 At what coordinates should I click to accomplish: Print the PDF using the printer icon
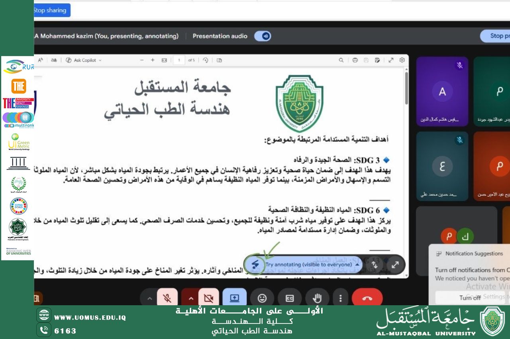point(355,60)
